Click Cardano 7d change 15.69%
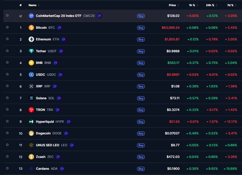Viewport: 242px width, 175px height. (230, 169)
